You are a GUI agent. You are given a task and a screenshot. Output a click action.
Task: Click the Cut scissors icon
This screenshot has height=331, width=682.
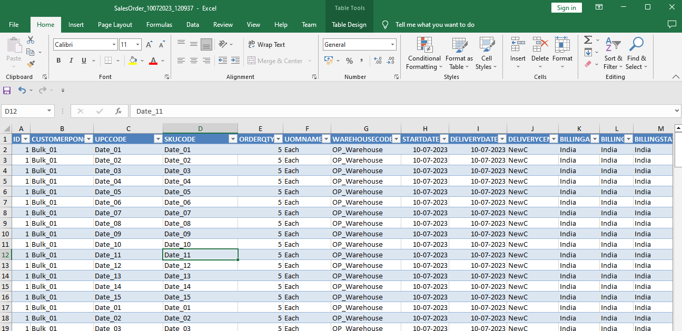(31, 41)
